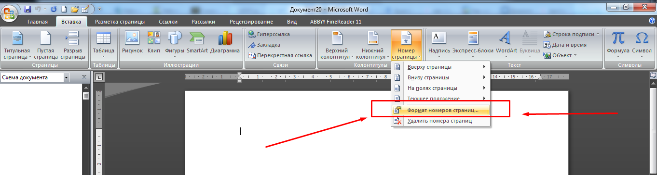Screen dimensions: 657x175
Task: Open the Рецензирование tab
Action: click(x=251, y=22)
